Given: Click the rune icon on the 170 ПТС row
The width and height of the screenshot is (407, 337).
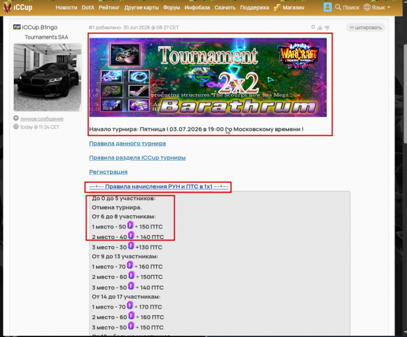Looking at the screenshot, I should (x=130, y=305).
